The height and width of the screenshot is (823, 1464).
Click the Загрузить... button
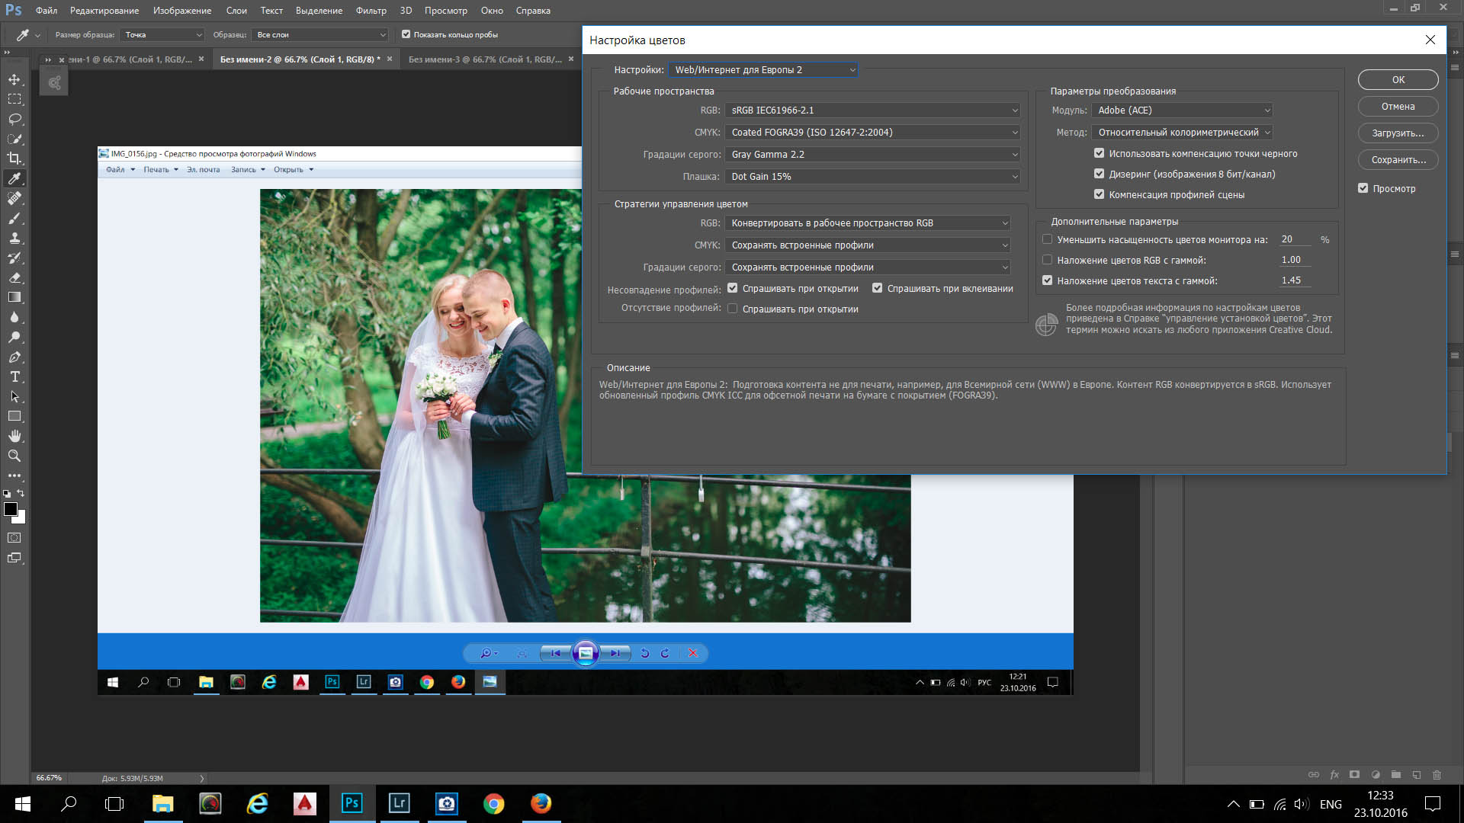pyautogui.click(x=1397, y=133)
